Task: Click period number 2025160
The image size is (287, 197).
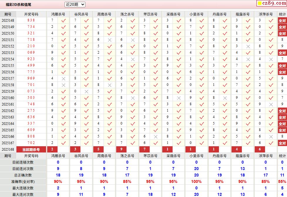Action: [8, 98]
